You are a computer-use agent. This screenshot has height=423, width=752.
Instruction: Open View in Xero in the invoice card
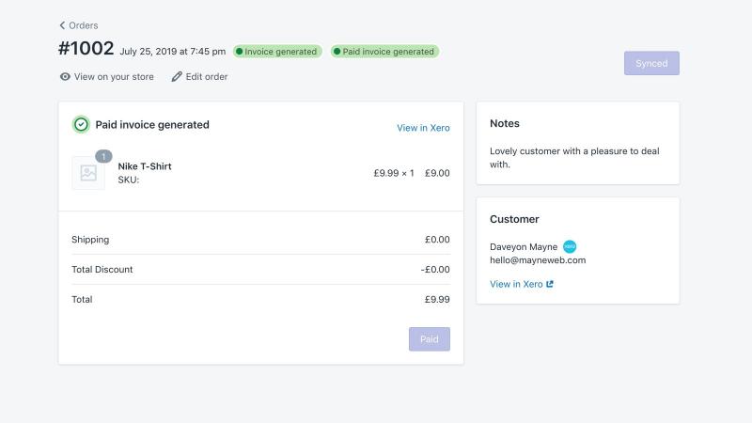pyautogui.click(x=423, y=128)
